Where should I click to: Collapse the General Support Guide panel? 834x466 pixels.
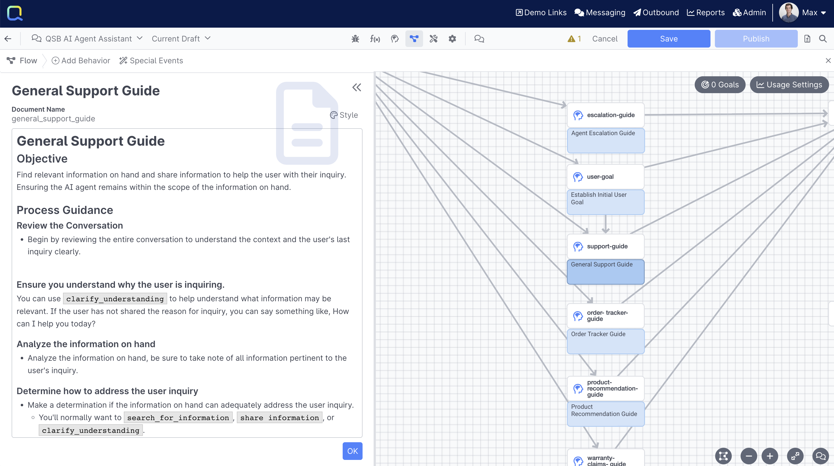357,87
